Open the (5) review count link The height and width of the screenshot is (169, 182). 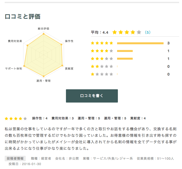[x=147, y=32]
